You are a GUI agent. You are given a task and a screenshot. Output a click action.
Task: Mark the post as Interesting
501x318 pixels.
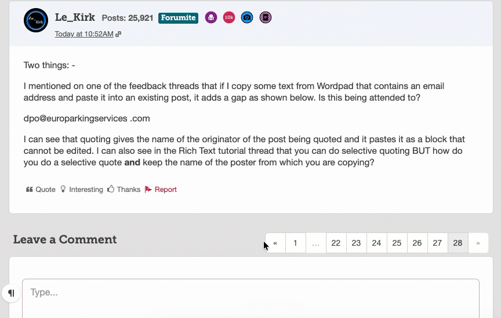click(x=82, y=190)
